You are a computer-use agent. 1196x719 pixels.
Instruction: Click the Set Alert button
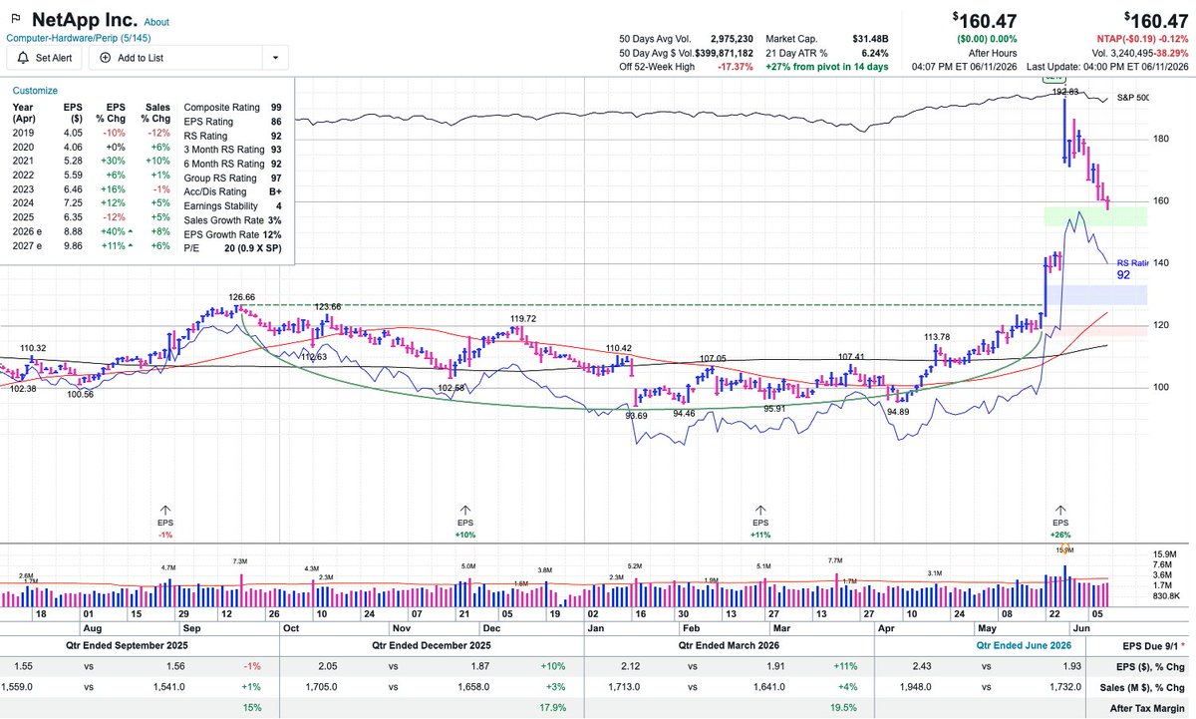click(44, 58)
